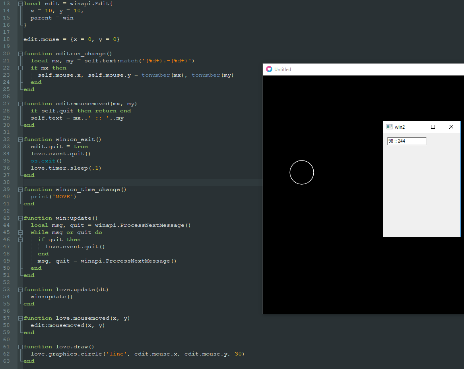Click the 'Untitled' window title text

[283, 70]
